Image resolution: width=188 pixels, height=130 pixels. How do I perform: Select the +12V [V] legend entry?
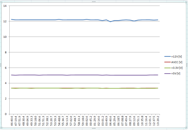pos(173,57)
